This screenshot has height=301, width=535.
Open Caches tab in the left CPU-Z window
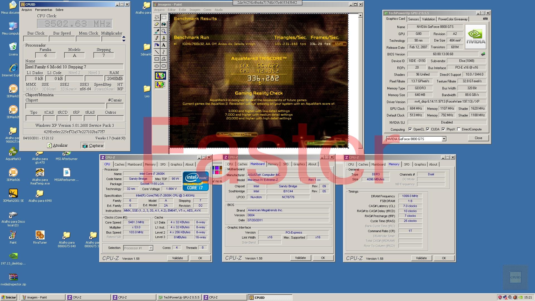point(119,164)
